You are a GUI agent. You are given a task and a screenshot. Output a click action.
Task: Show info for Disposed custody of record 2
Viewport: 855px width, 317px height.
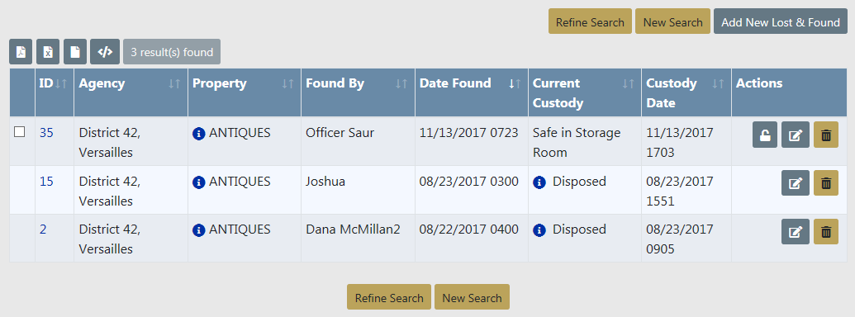point(539,231)
